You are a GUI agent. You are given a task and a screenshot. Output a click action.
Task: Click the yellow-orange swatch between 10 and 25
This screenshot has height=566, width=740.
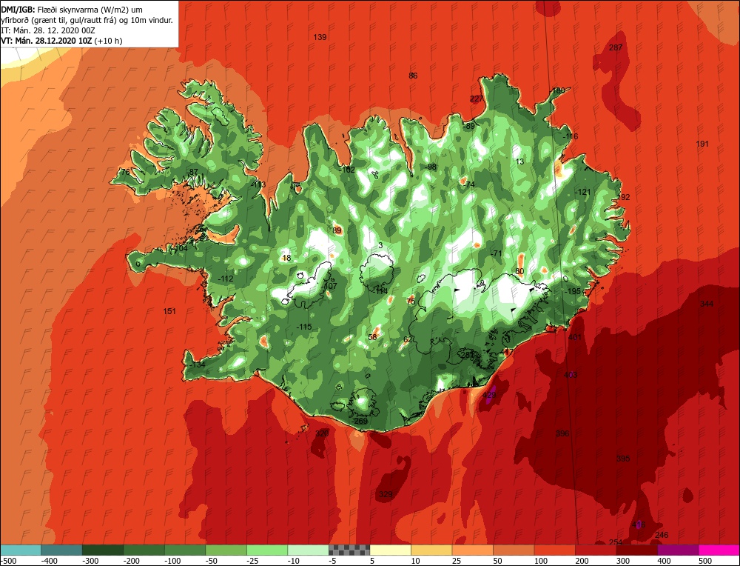click(x=431, y=550)
